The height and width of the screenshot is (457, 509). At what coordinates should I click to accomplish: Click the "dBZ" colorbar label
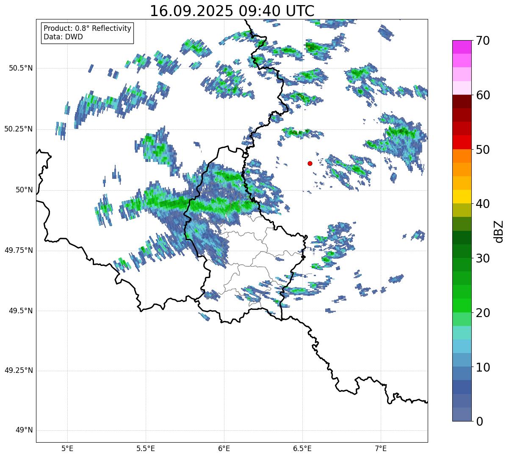coord(499,231)
